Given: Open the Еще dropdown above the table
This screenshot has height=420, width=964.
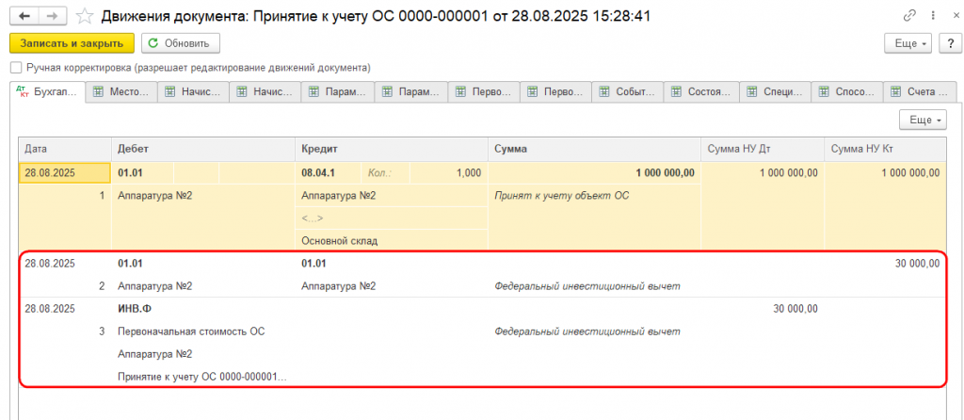Looking at the screenshot, I should [x=923, y=121].
